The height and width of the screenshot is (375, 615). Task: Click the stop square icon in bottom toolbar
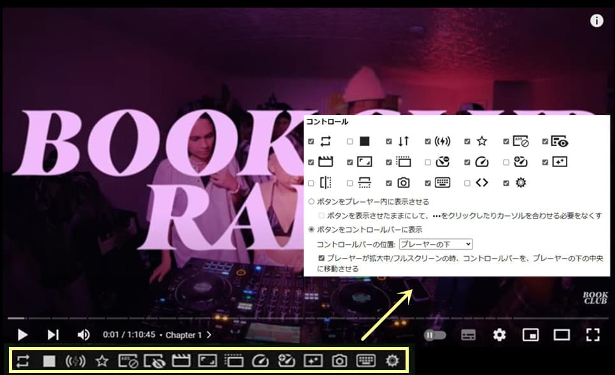tap(49, 360)
